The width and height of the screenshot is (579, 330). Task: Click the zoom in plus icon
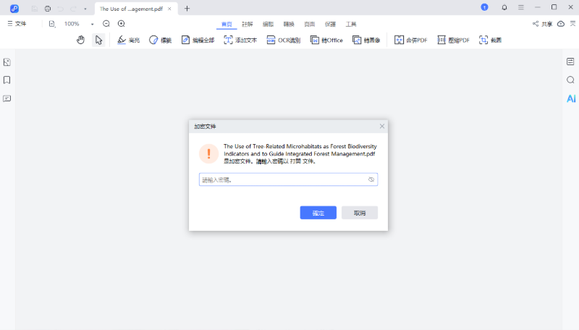tap(121, 24)
